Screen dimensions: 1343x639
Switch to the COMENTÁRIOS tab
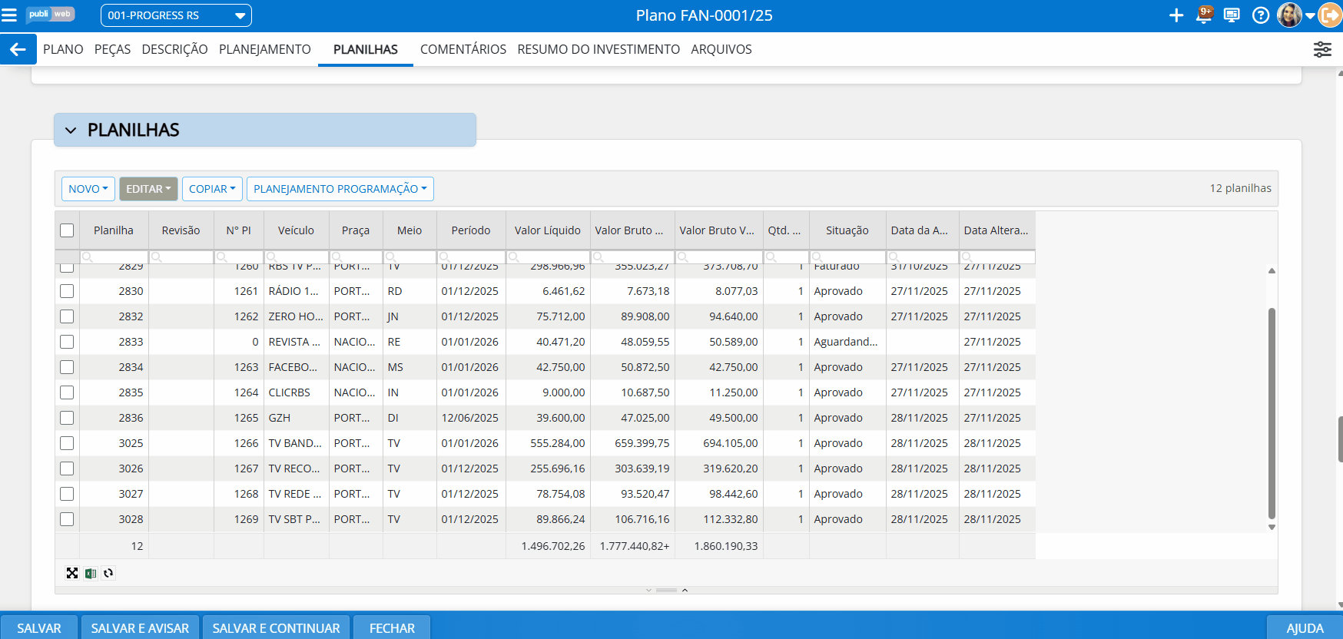point(463,49)
